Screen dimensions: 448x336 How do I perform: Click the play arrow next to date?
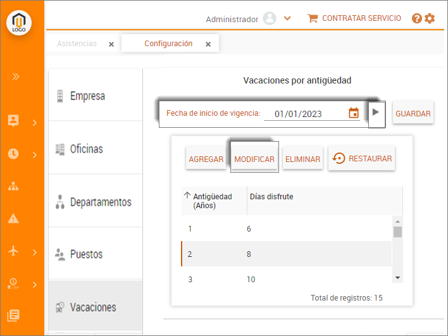(376, 113)
